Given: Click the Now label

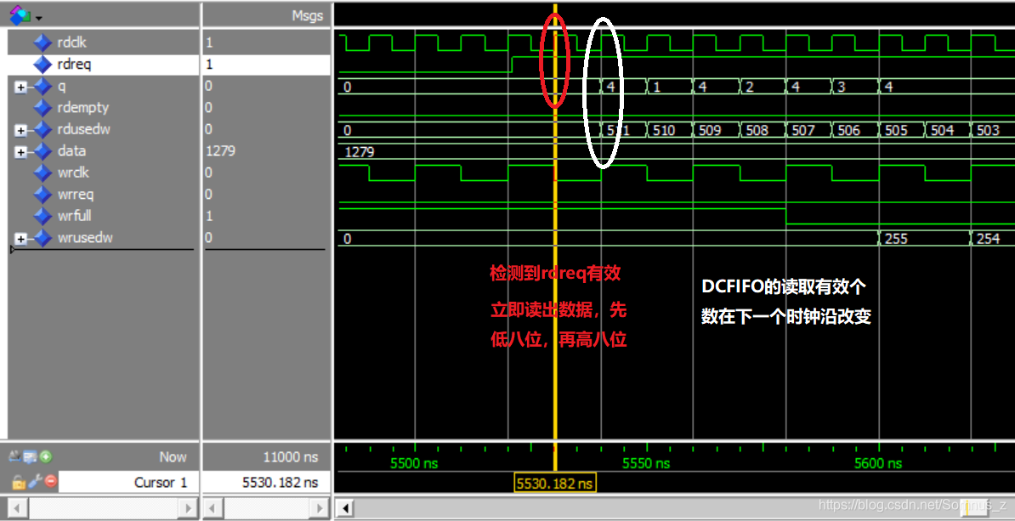Looking at the screenshot, I should point(173,457).
